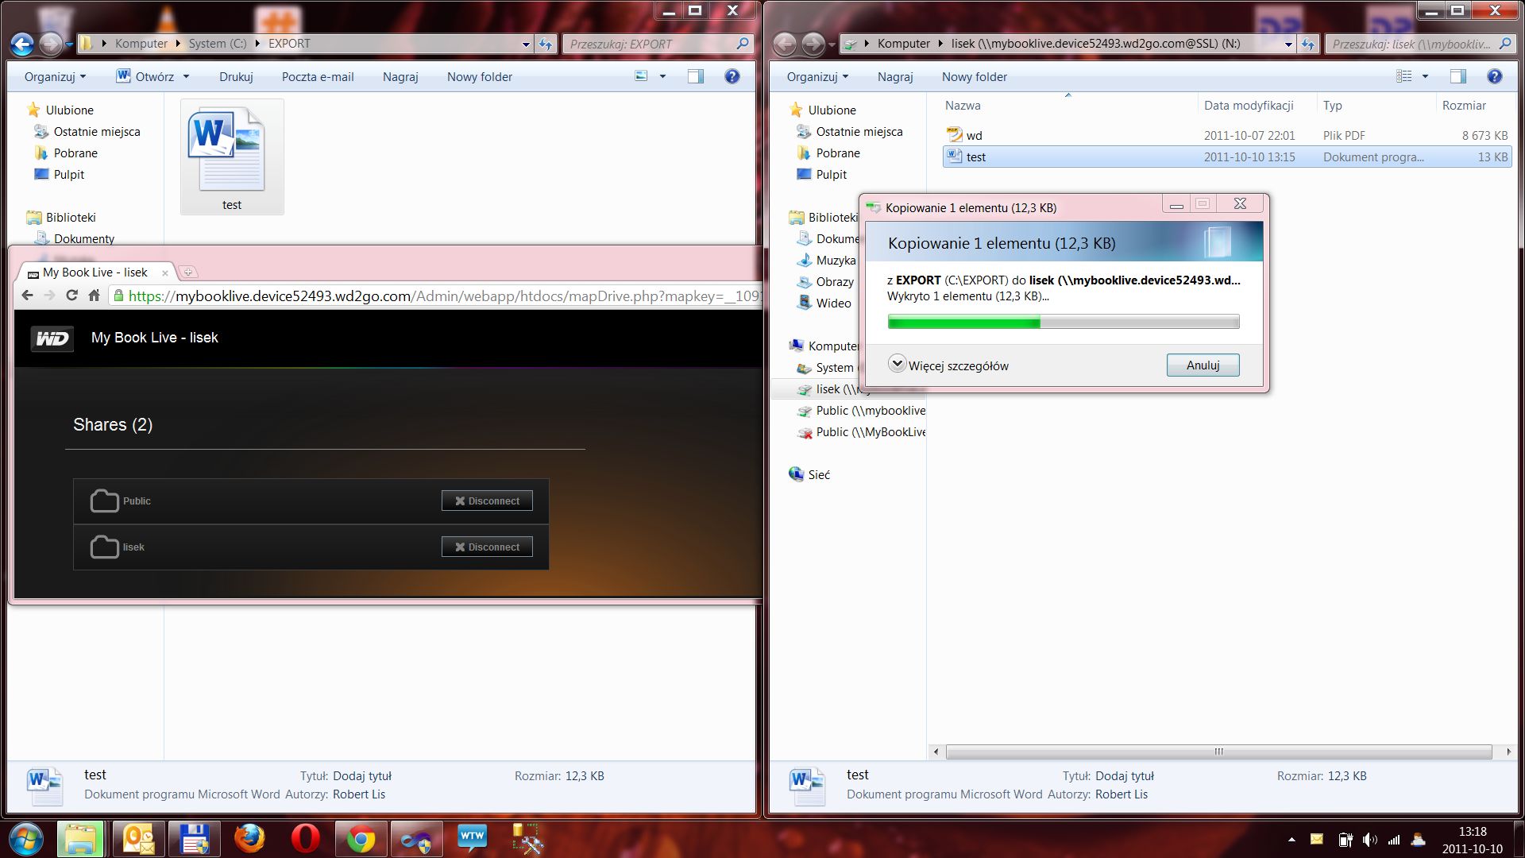Click the Chrome reload page icon
The image size is (1525, 858).
point(71,296)
